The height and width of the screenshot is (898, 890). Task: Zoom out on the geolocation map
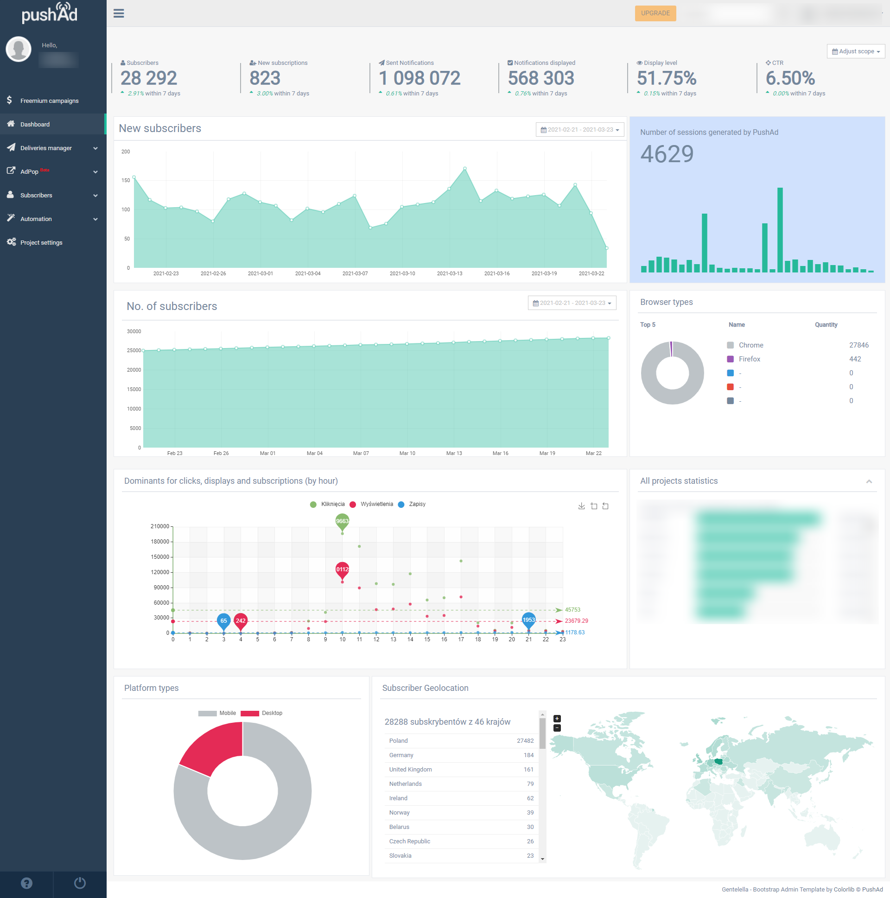[x=557, y=728]
